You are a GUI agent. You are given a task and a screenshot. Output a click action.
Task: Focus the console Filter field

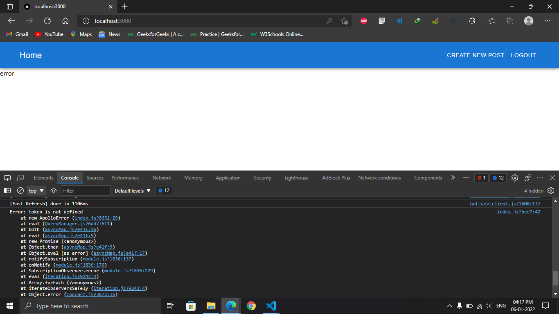click(x=86, y=191)
